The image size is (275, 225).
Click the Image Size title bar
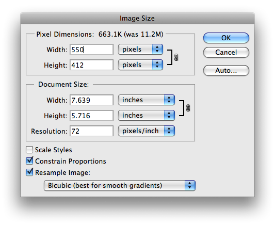(x=137, y=18)
